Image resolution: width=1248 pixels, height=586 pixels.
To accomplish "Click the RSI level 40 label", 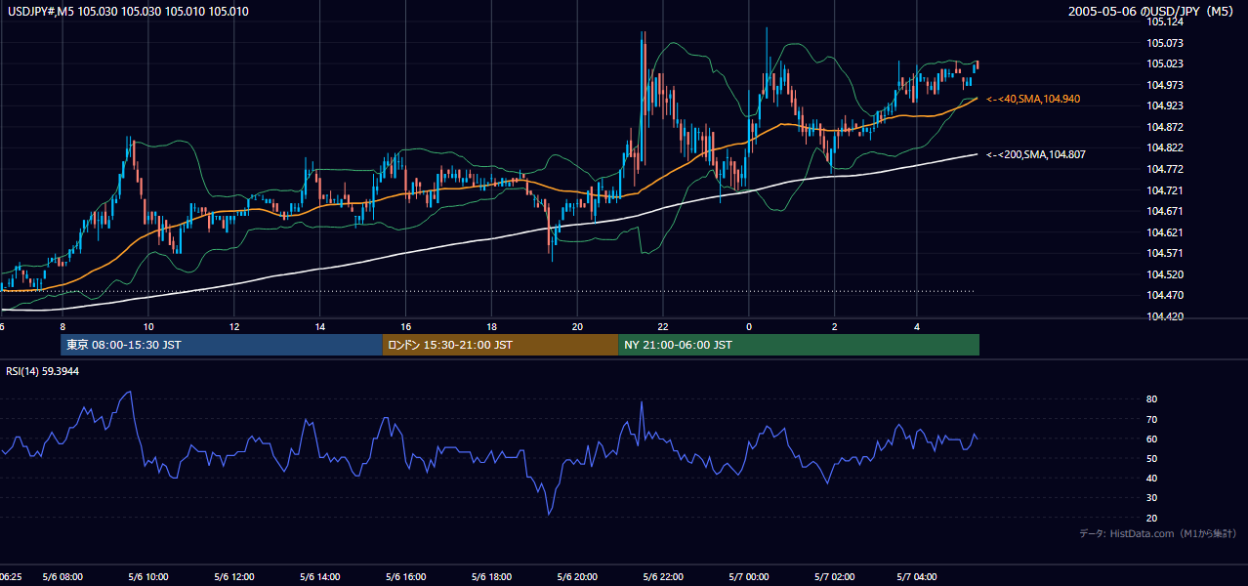I will click(1152, 478).
